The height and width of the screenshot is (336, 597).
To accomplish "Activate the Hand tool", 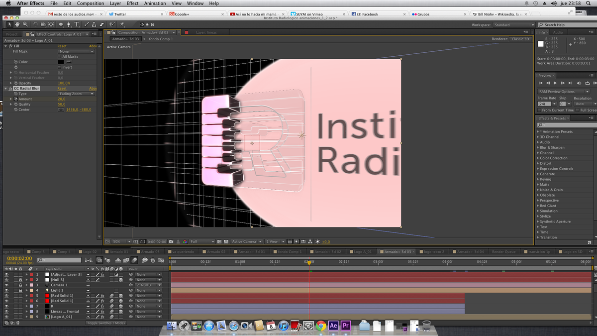I will tap(17, 24).
